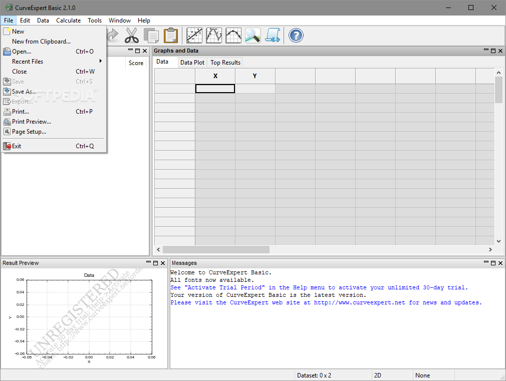
Task: Click the nonlinear curve fit toolbar icon
Action: 214,36
